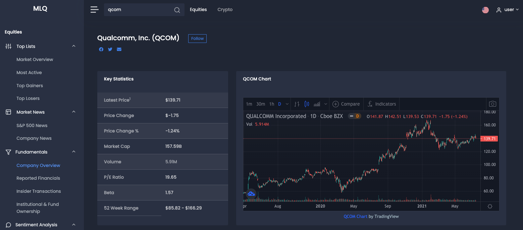Click the Market Cap value 157.59B
Screen dimensions: 523x230
173,146
